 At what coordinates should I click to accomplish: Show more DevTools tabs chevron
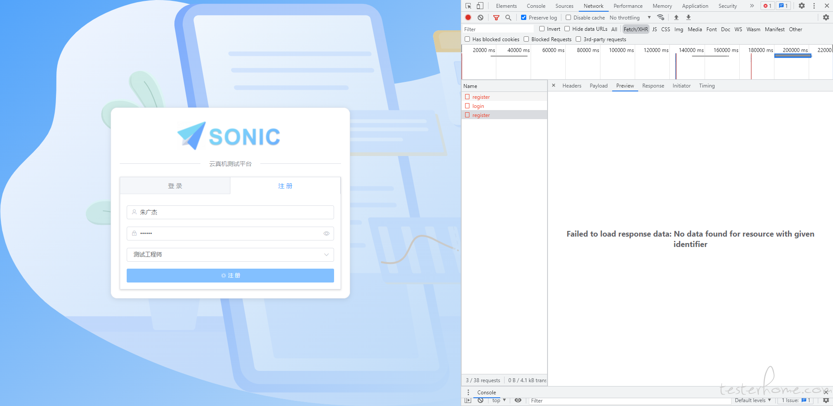[752, 6]
